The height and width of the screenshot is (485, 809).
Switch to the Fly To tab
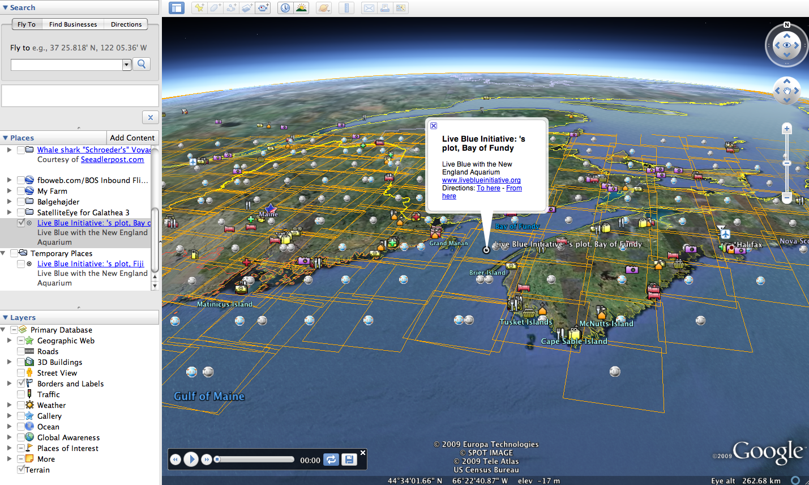[27, 24]
